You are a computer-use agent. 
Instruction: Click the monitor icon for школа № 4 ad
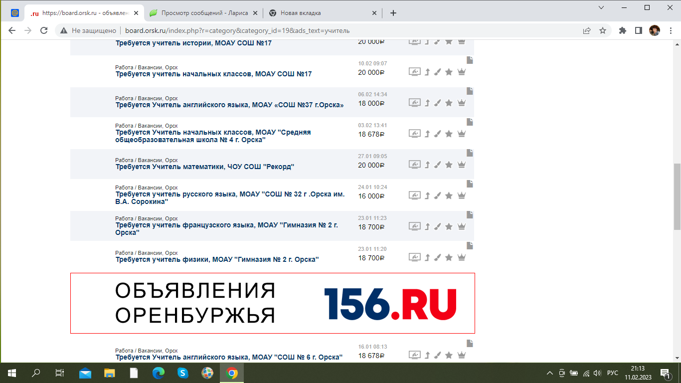pos(415,134)
